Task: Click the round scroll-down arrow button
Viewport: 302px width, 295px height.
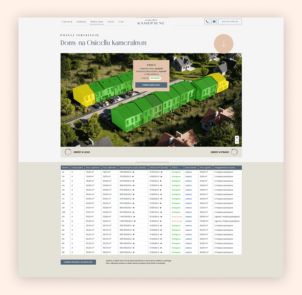Action: click(223, 44)
